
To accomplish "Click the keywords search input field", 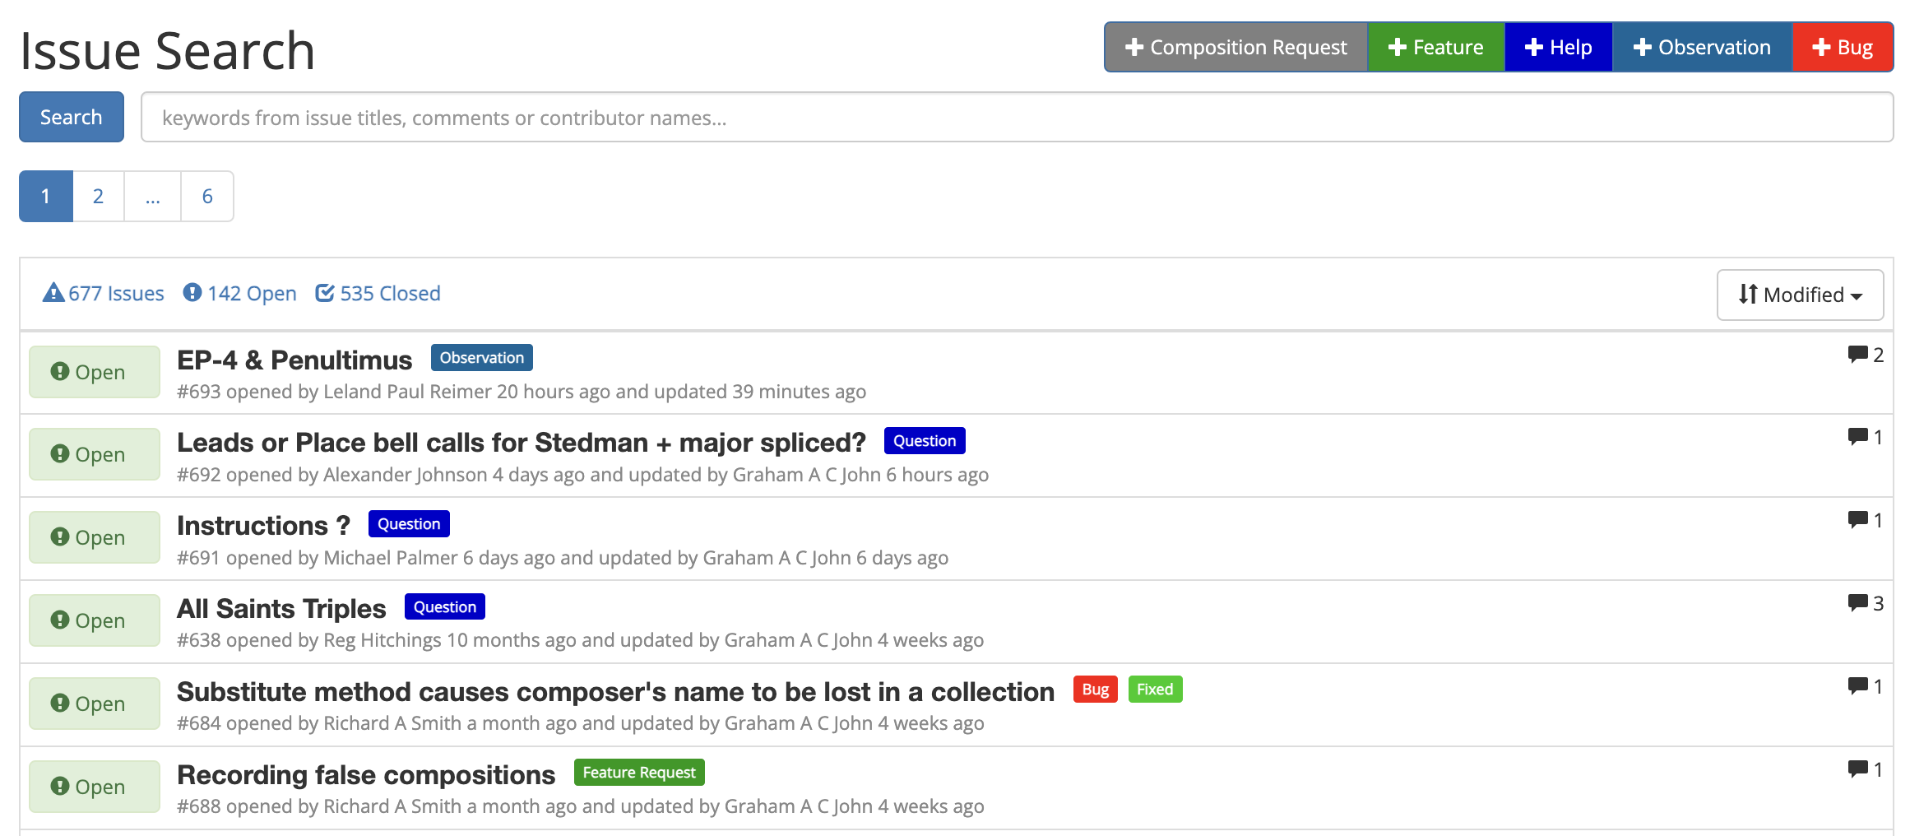I will click(x=1017, y=118).
